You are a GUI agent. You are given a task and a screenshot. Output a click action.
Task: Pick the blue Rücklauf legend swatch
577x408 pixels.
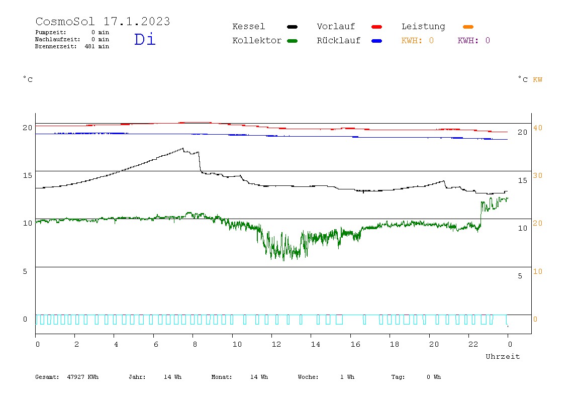click(x=377, y=41)
